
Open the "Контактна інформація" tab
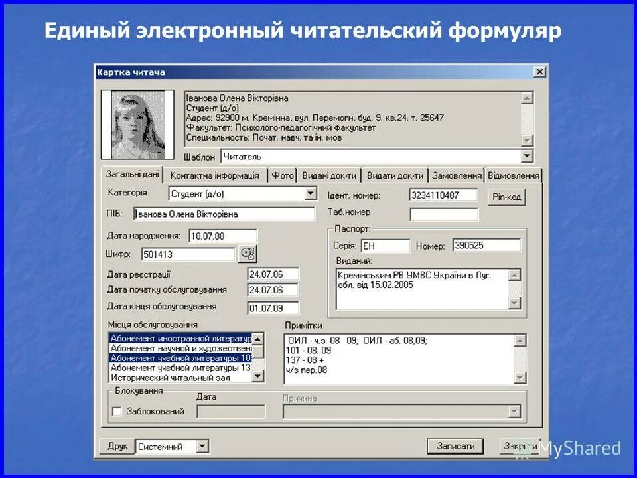[216, 175]
